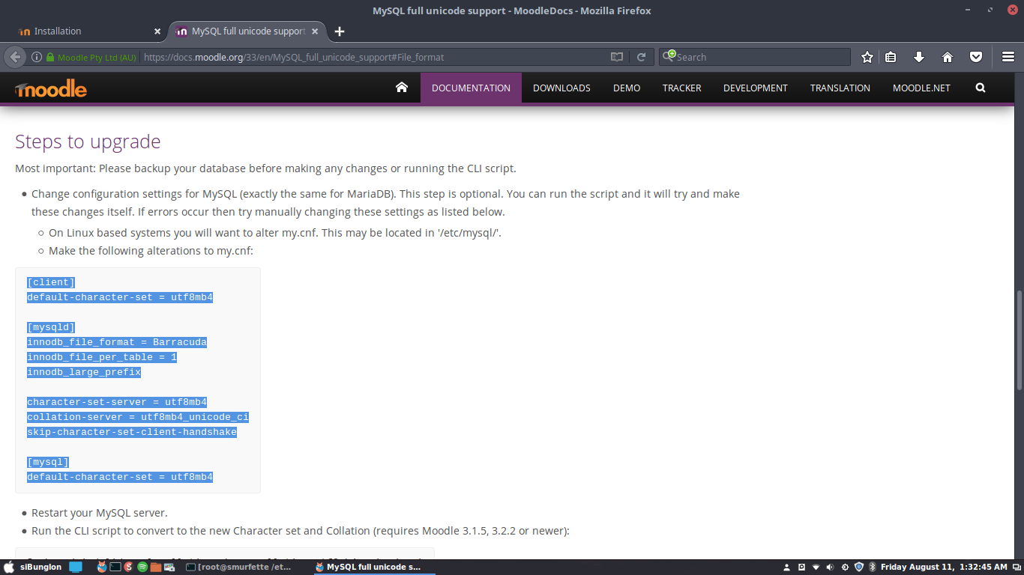Screen dimensions: 1024x575
Task: Select the MySQL full unicode taskbar window button
Action: 373,568
